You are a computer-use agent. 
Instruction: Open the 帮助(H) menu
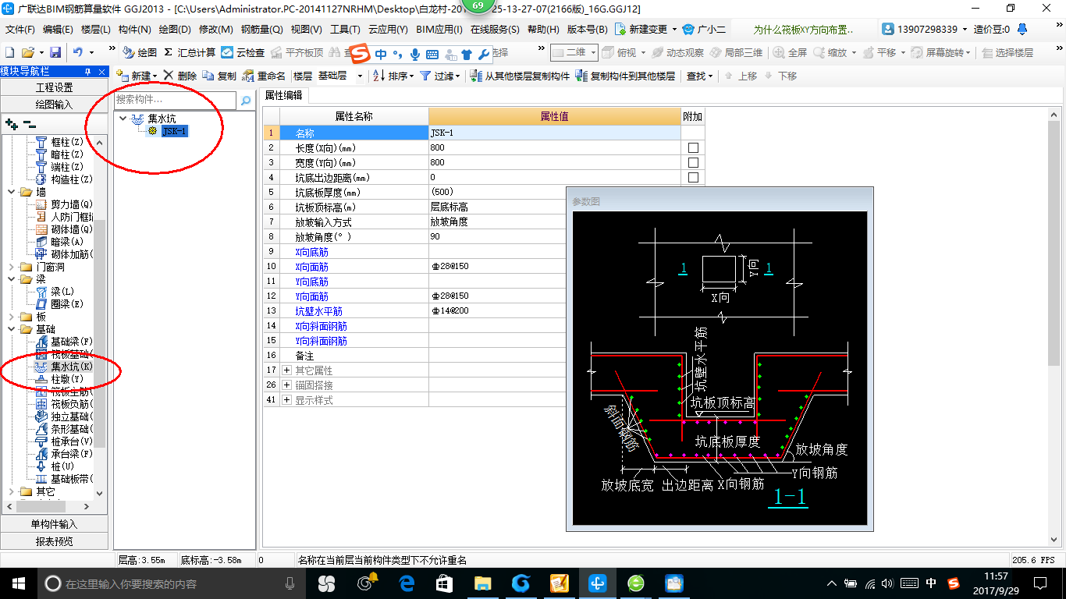coord(543,30)
